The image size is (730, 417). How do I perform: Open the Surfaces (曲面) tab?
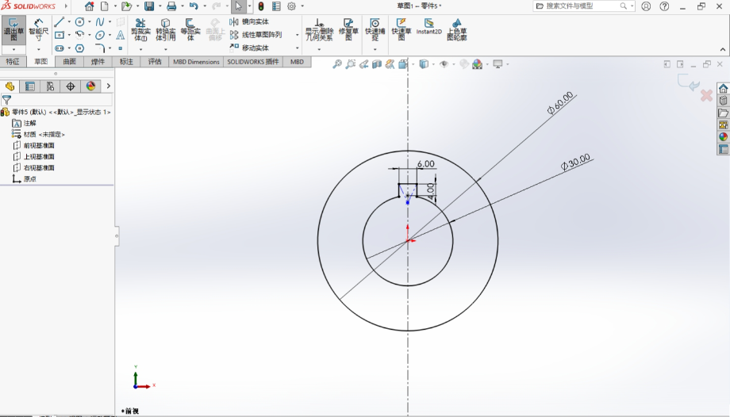69,61
